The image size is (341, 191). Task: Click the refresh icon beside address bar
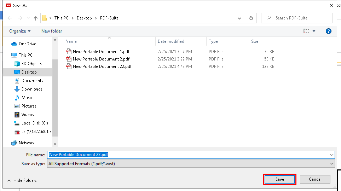pyautogui.click(x=251, y=18)
